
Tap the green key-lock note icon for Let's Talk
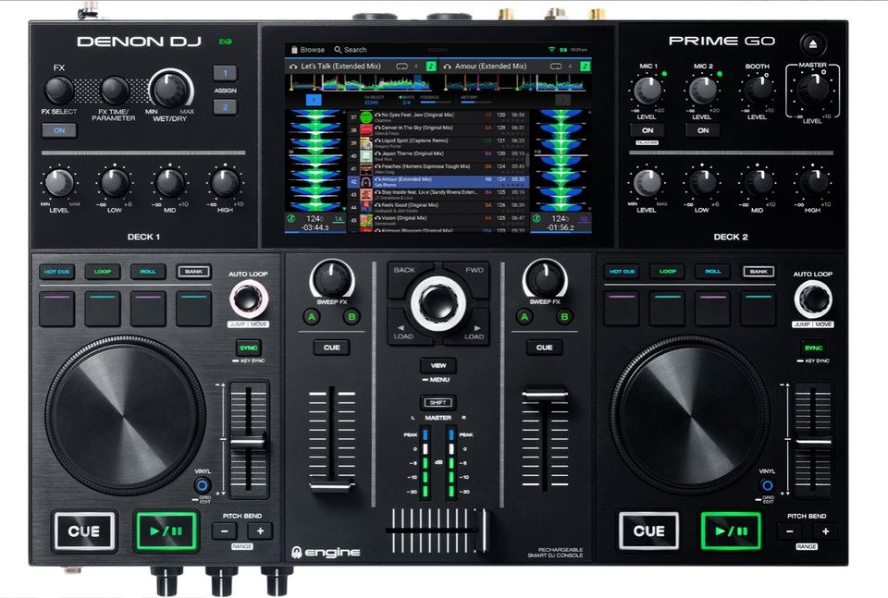(431, 67)
